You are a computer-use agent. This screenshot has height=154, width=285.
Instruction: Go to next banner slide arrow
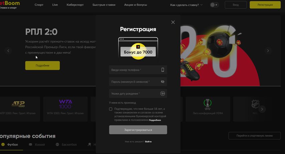coord(268,51)
